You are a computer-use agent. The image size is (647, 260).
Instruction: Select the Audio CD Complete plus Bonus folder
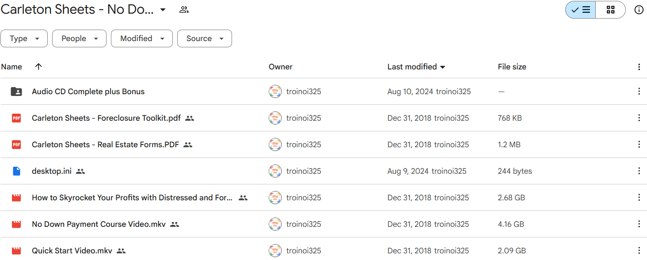(x=323, y=92)
